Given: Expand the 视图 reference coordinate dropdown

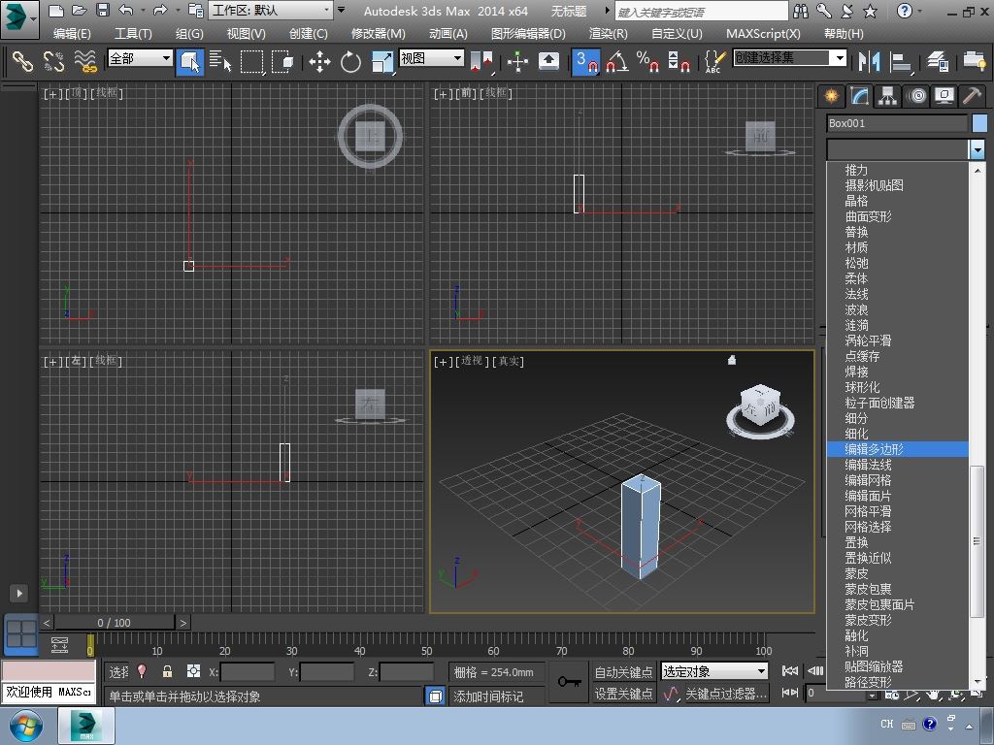Looking at the screenshot, I should [x=431, y=58].
